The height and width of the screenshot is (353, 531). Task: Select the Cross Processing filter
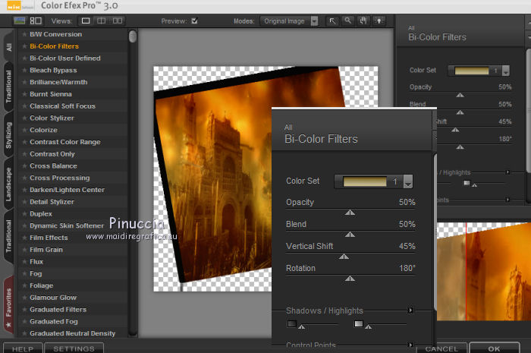point(59,178)
